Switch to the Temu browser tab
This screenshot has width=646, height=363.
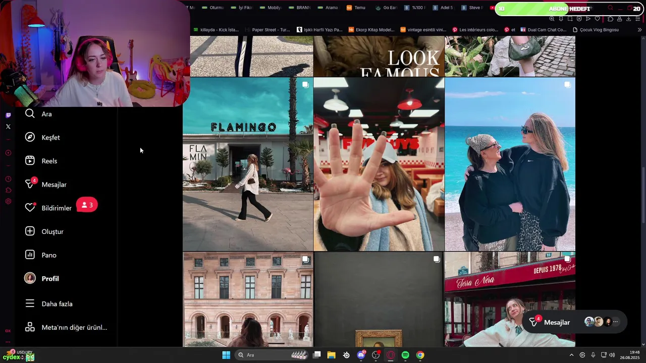pyautogui.click(x=356, y=8)
